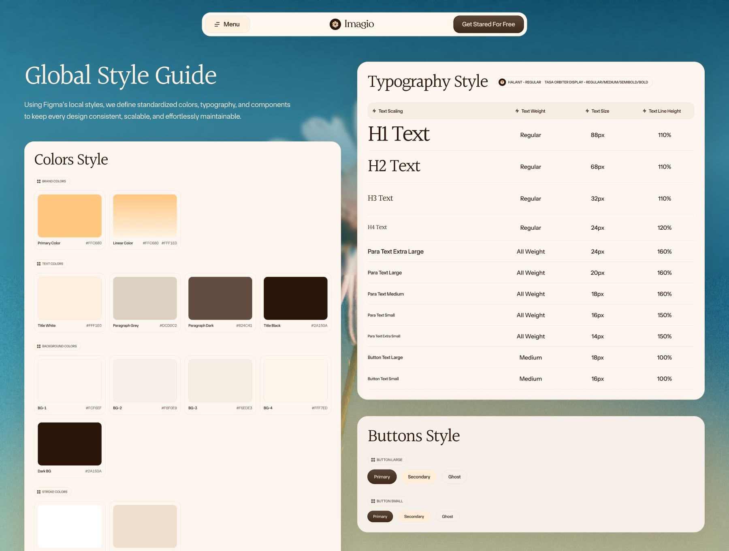Click the H2 Text sample row
Screen dimensions: 729x551
coord(531,167)
